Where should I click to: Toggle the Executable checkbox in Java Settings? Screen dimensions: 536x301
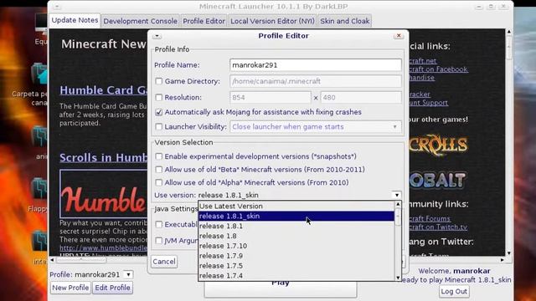coord(158,225)
